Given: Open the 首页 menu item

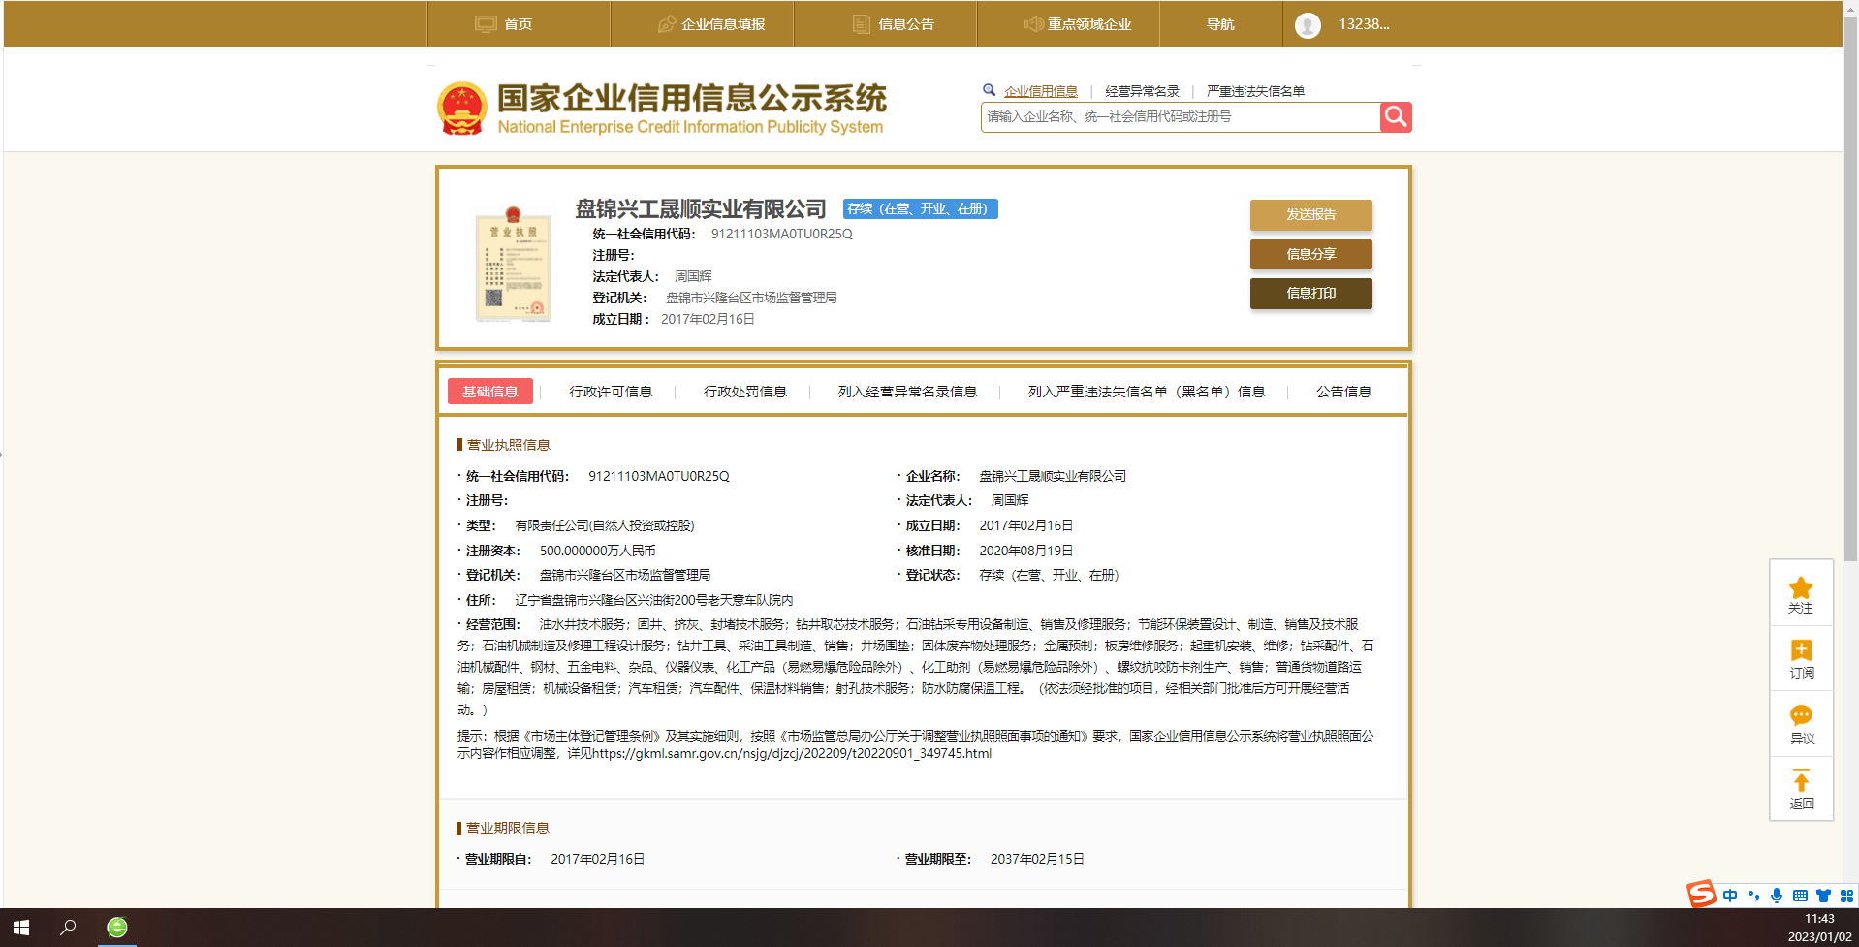Looking at the screenshot, I should [519, 24].
